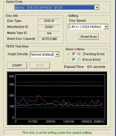Image resolution: width=116 pixels, height=136 pixels.
Task: Click the cyan FE dashed line legend icon
Action: 68,59
